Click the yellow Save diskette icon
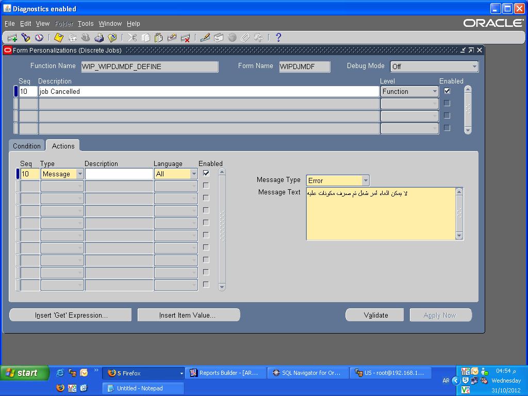Viewport: 528px width, 396px height. 59,38
